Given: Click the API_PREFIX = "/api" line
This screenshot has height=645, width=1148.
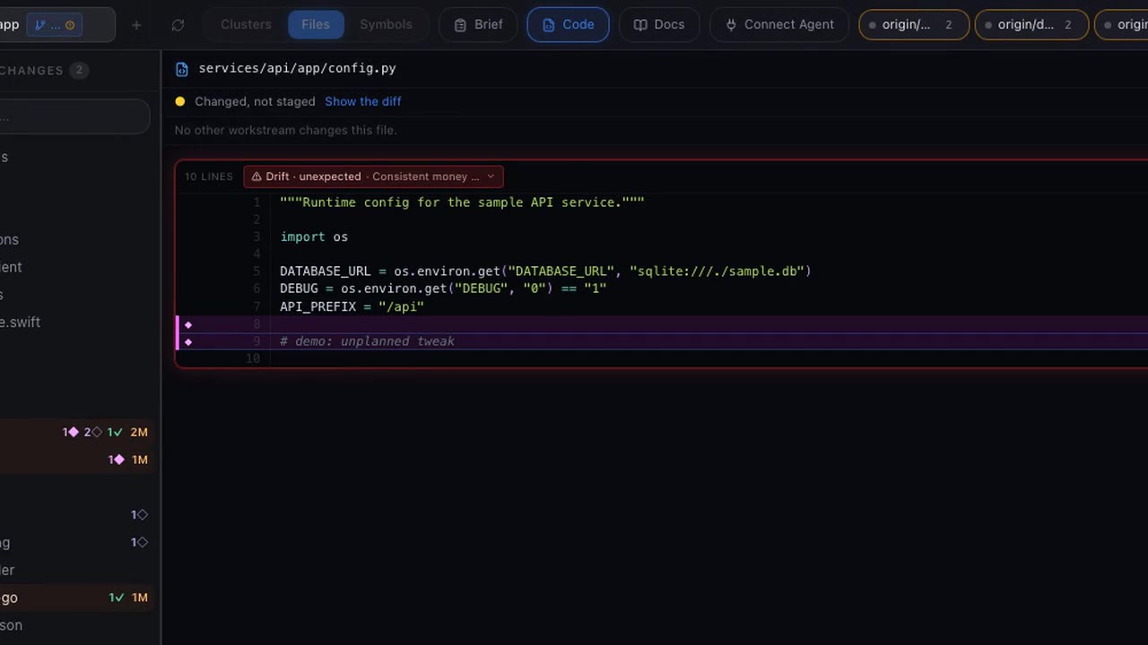Looking at the screenshot, I should 352,306.
